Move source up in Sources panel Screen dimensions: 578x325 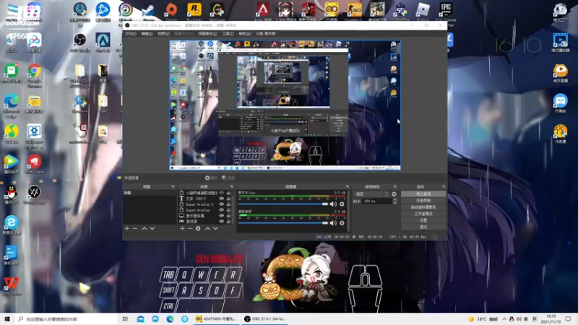click(207, 228)
